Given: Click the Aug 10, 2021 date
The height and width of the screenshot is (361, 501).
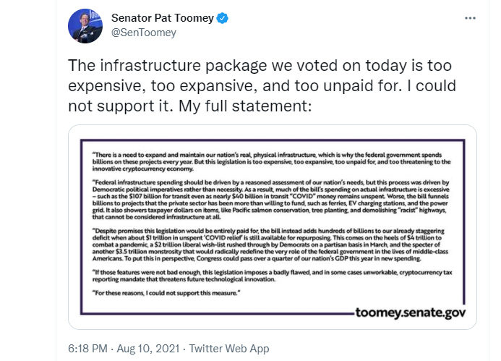Looking at the screenshot, I should pyautogui.click(x=148, y=349).
